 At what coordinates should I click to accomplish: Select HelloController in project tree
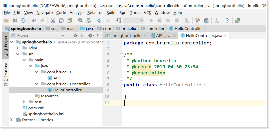[56, 90]
